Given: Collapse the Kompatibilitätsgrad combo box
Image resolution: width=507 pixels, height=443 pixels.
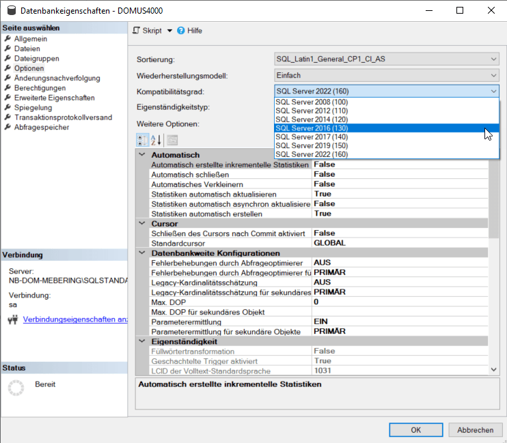Looking at the screenshot, I should click(386, 91).
